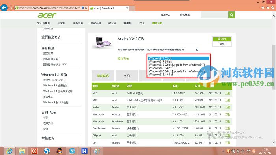Click download link for the AHCI Intel driver
The height and width of the screenshot is (155, 276).
pos(228,93)
